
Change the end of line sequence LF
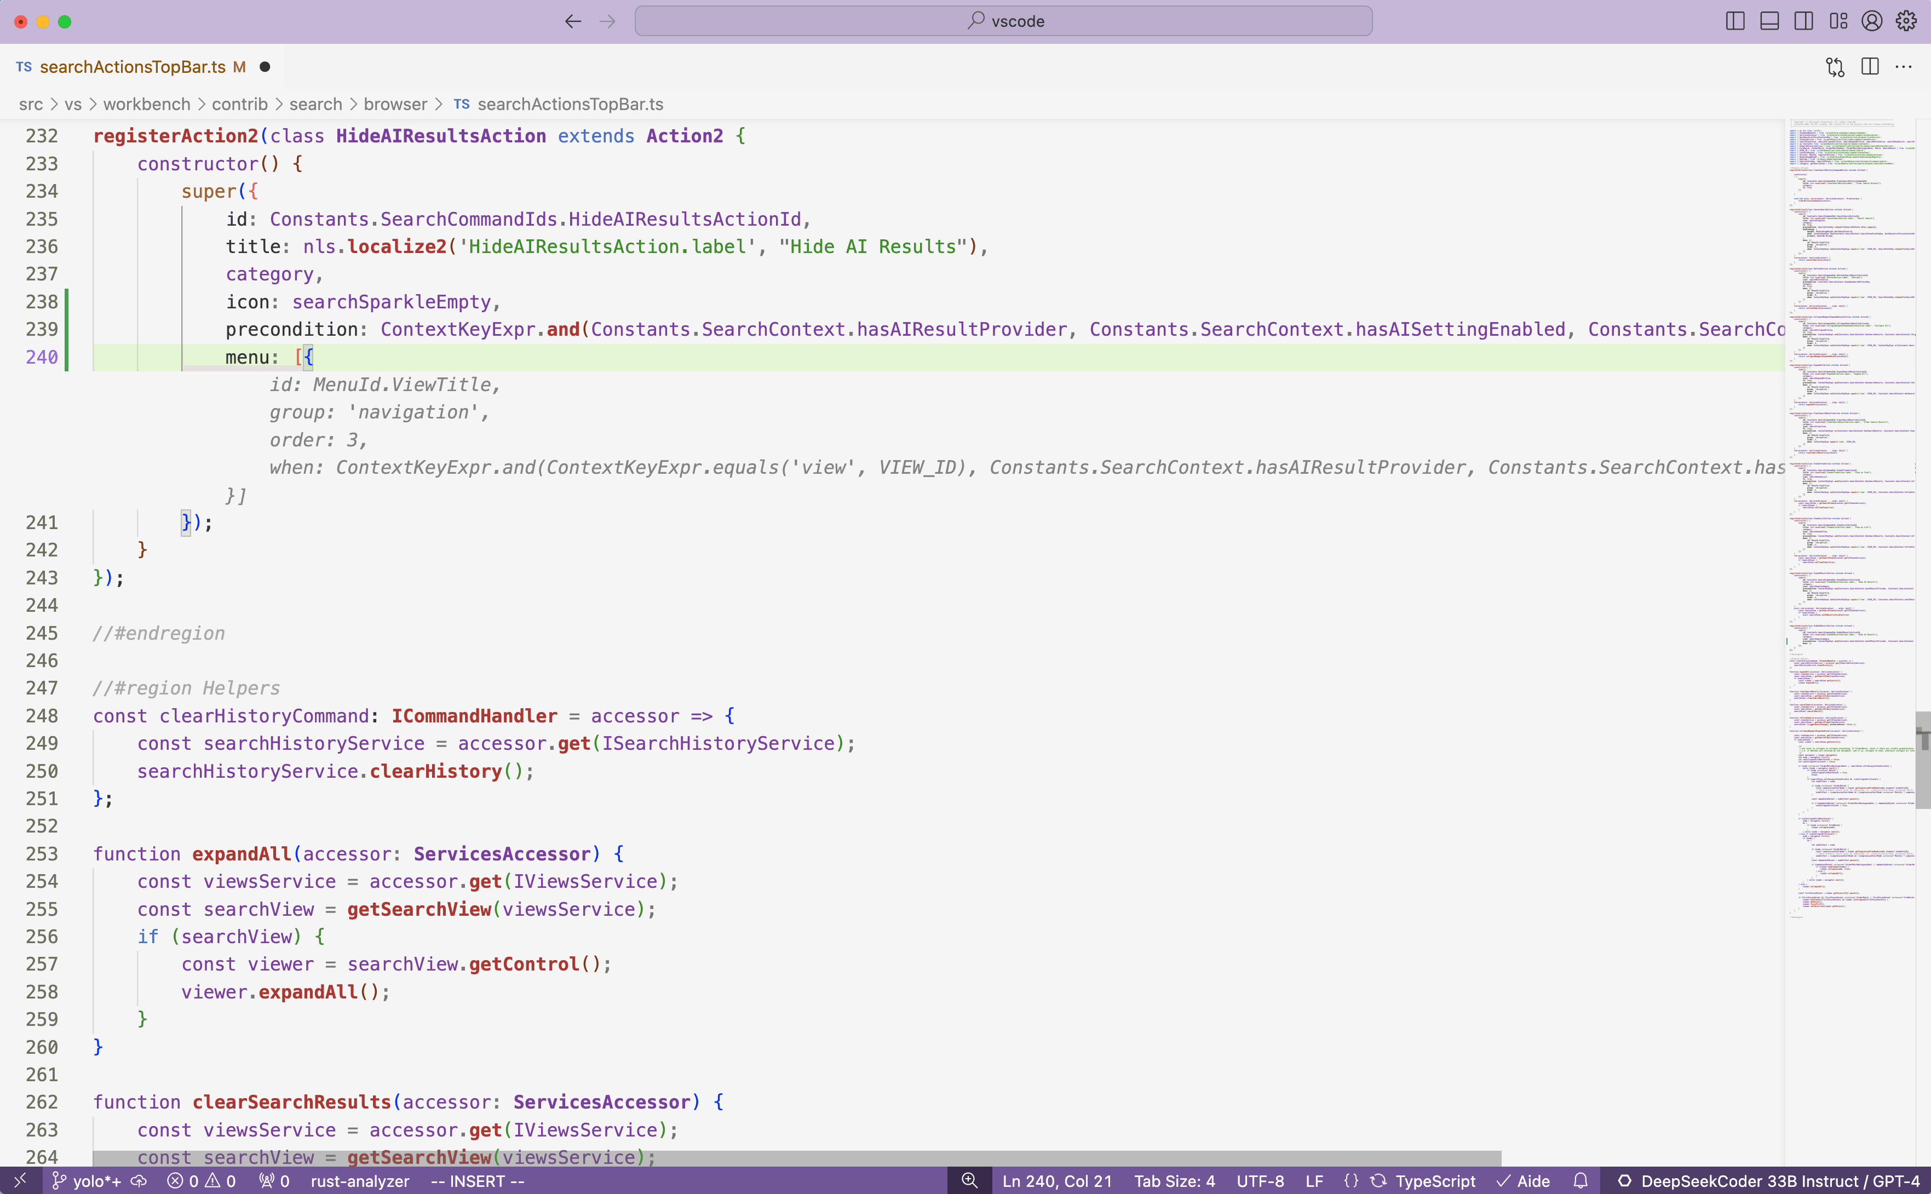click(1314, 1180)
